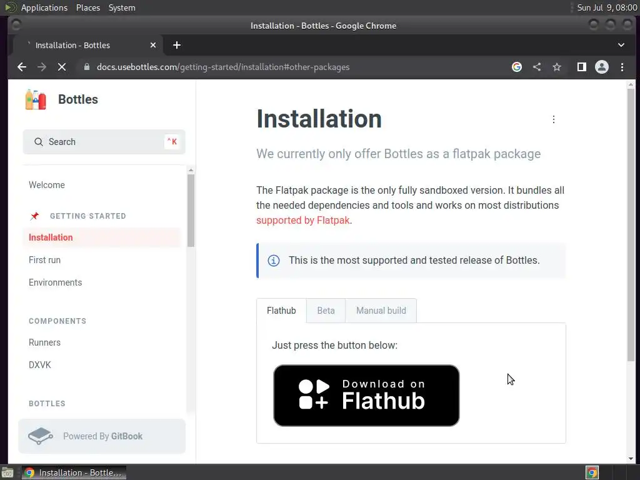Switch to the Flathub tab

point(281,311)
